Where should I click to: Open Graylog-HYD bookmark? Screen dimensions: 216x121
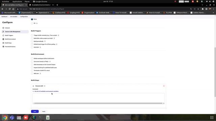coord(74,13)
